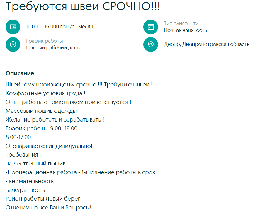Click the 'Требования :' line

coord(23,155)
